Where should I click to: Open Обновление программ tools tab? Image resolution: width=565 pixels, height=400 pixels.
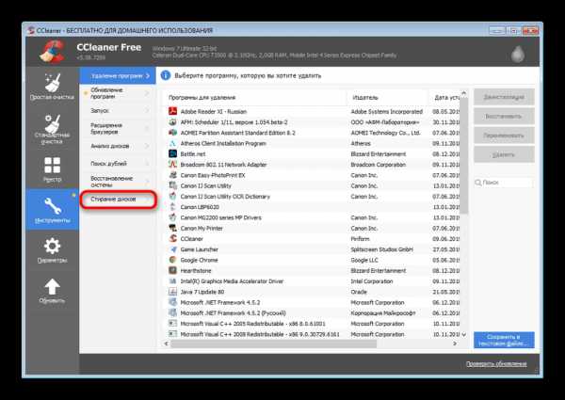pyautogui.click(x=118, y=93)
